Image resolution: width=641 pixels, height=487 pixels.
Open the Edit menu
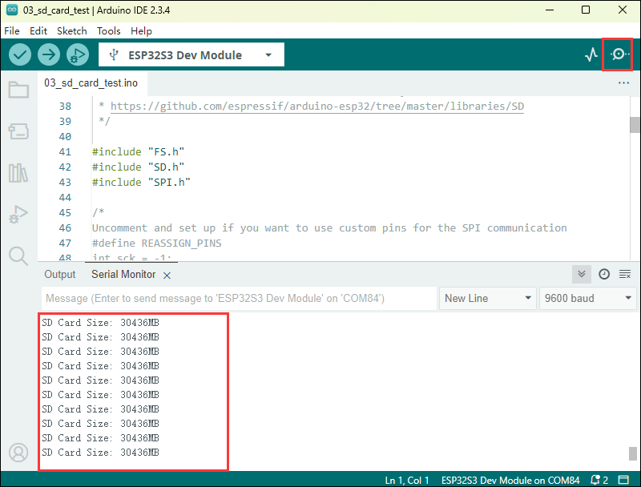(x=38, y=31)
